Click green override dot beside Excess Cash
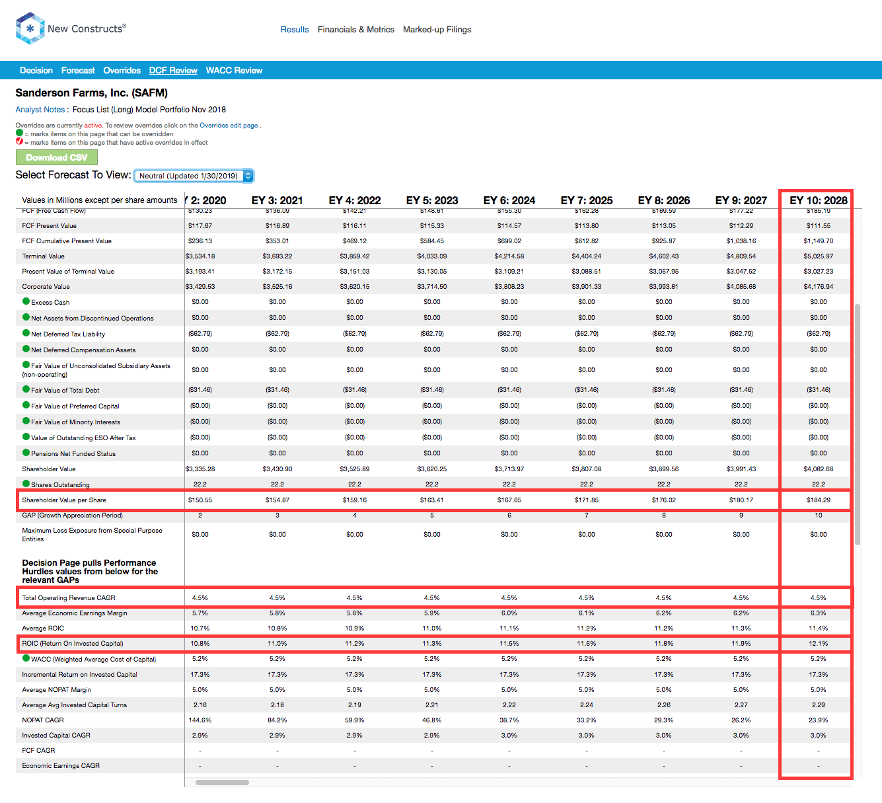The width and height of the screenshot is (882, 803). click(26, 301)
